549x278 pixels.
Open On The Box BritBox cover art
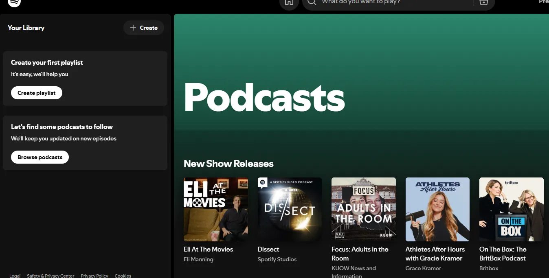(511, 209)
